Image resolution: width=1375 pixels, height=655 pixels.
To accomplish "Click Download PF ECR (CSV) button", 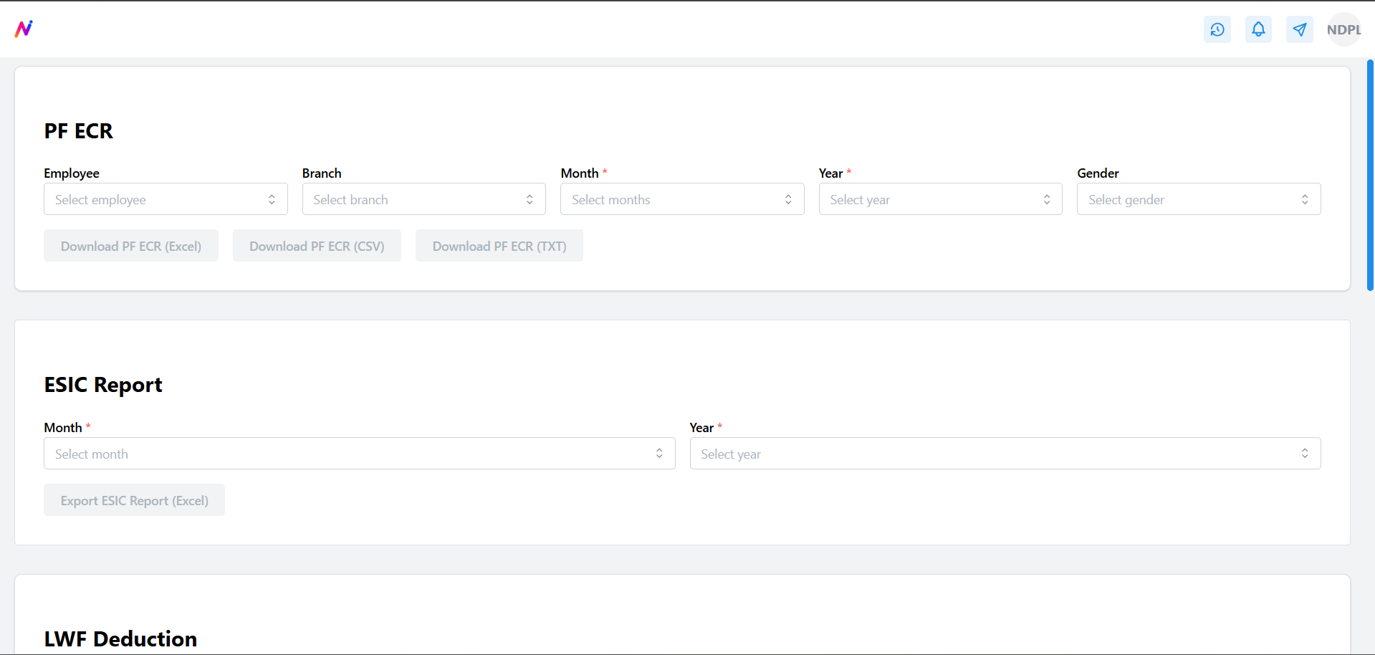I will (317, 246).
